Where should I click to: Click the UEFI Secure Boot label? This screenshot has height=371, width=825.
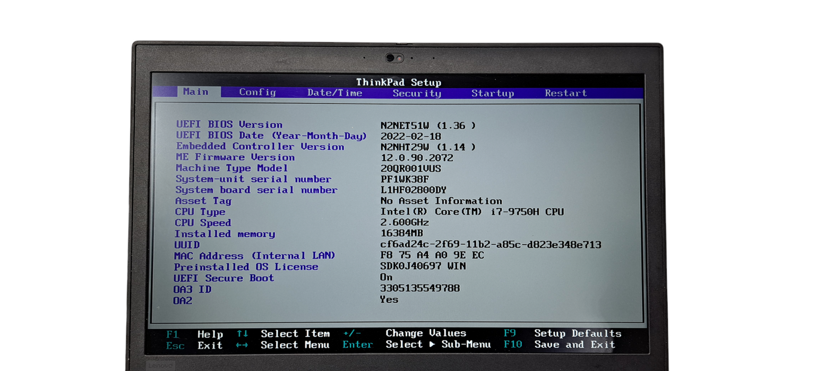coord(224,278)
